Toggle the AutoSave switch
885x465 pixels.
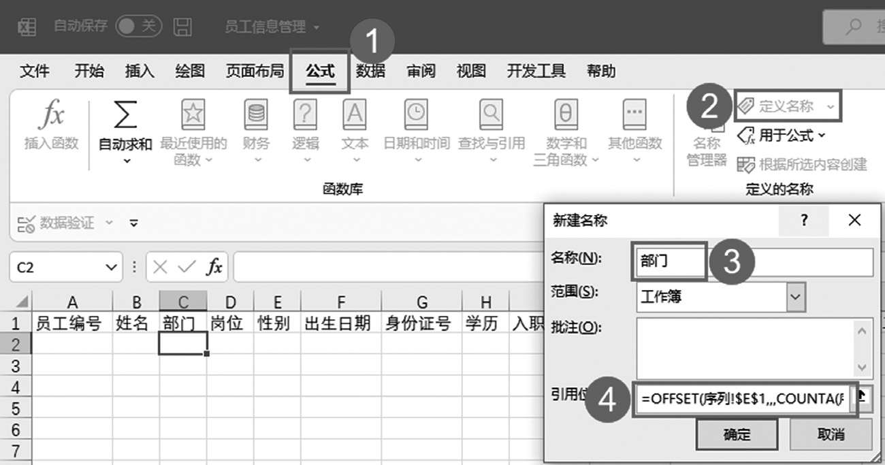point(138,27)
